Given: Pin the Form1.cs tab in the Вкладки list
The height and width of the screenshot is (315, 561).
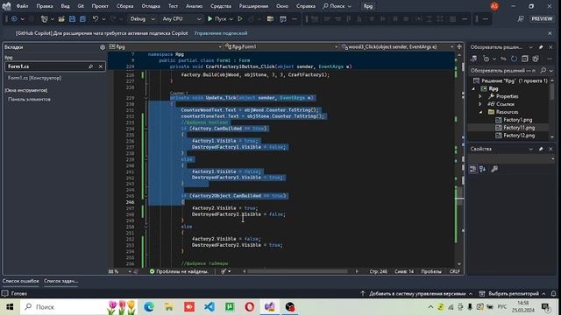Looking at the screenshot, I should coord(90,66).
